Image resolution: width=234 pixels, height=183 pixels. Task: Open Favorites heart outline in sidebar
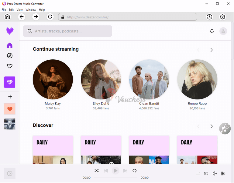[x=10, y=66]
